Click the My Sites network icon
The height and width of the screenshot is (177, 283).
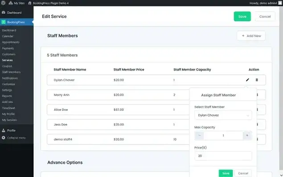pyautogui.click(x=11, y=3)
